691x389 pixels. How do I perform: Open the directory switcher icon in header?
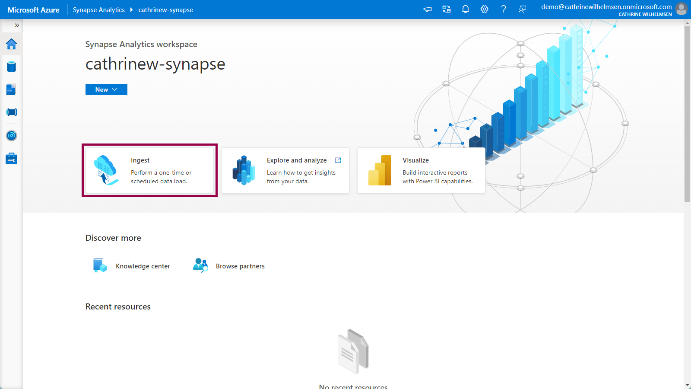(x=447, y=10)
